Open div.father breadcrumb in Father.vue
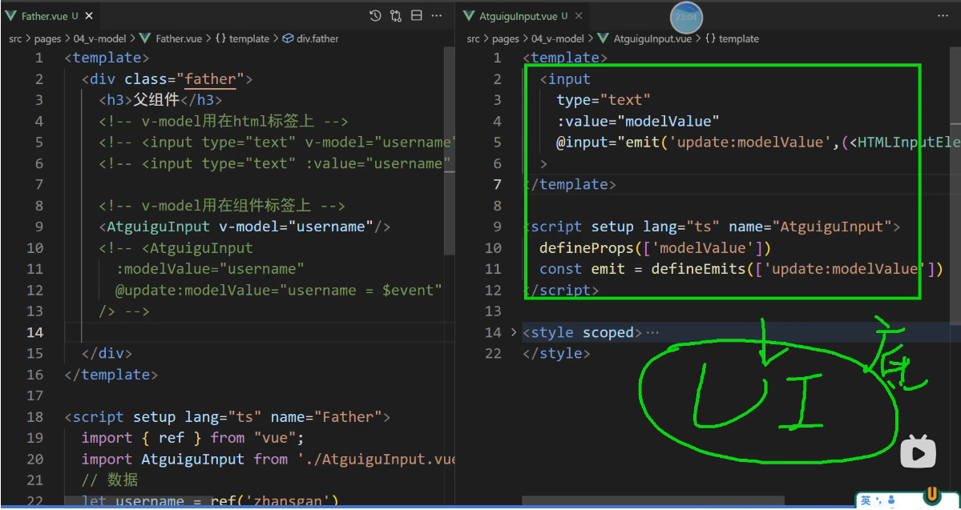Screen dimensions: 961x510 pyautogui.click(x=311, y=38)
